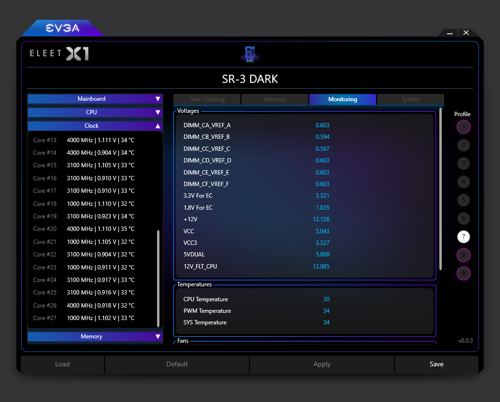Viewport: 500px width, 402px height.
Task: Click the Core #25 row
Action: coord(84,293)
